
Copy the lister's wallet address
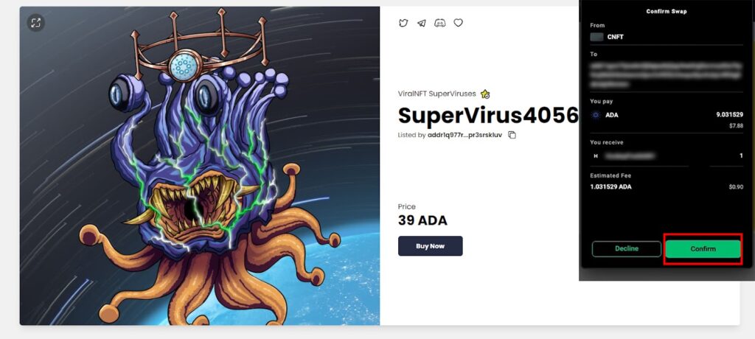click(512, 136)
